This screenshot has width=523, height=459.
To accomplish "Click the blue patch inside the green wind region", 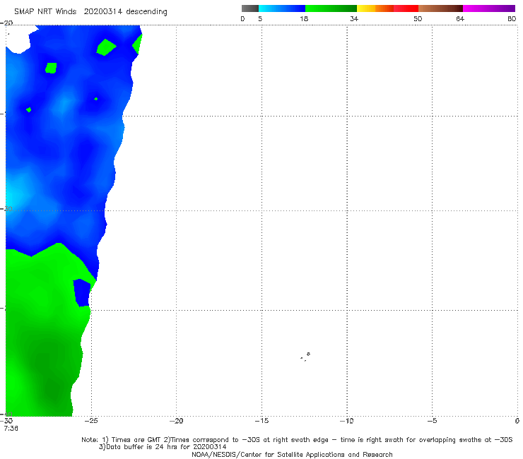I will [x=82, y=292].
